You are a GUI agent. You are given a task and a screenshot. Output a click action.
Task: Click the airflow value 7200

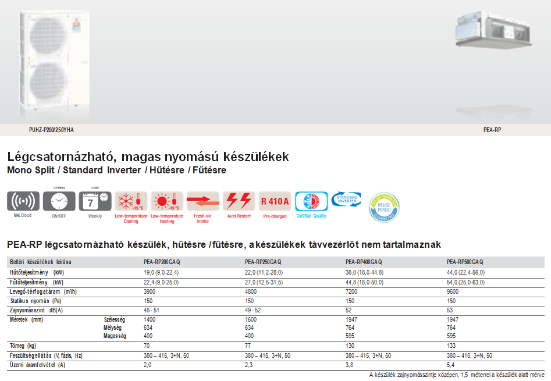pos(351,292)
